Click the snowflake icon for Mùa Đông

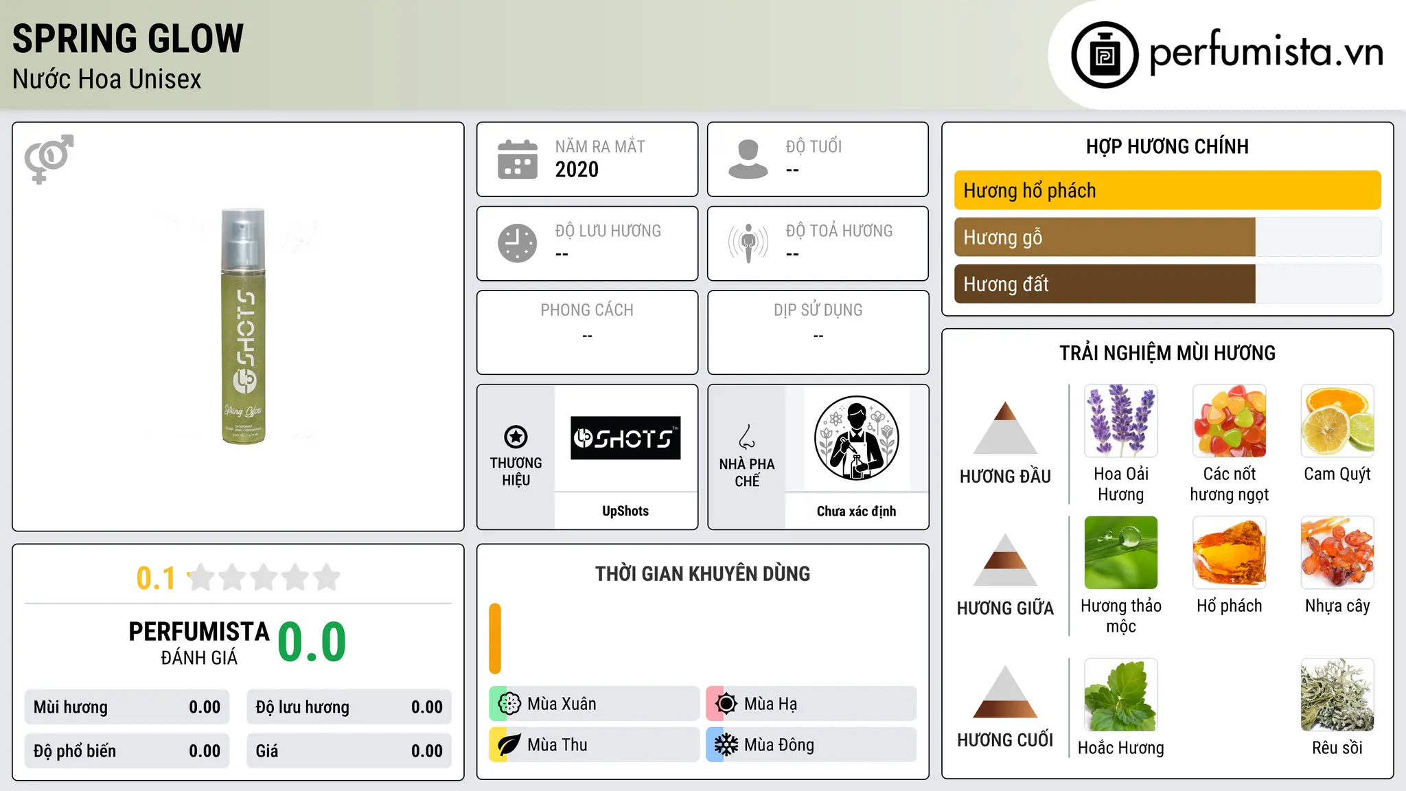click(x=726, y=745)
